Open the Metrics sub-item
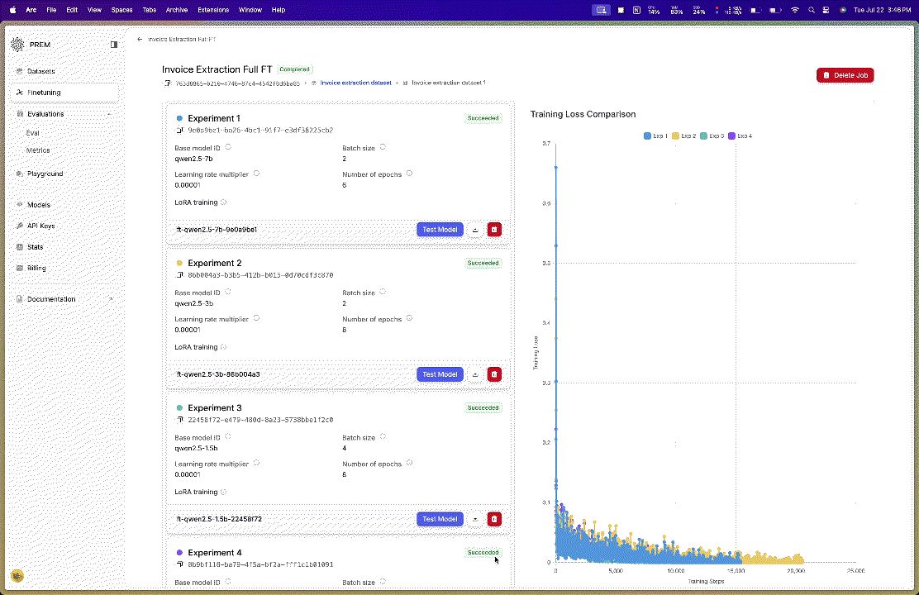 (x=38, y=150)
